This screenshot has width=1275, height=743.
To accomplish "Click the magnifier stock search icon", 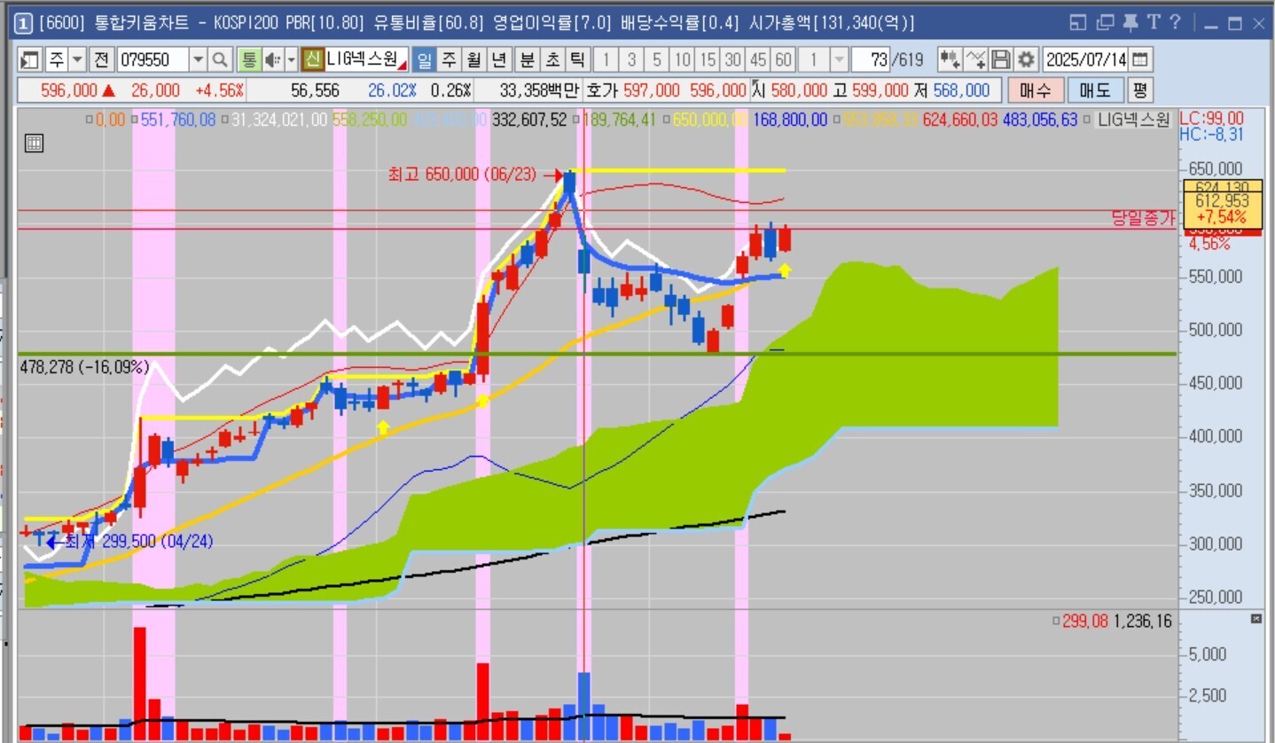I will coord(220,60).
